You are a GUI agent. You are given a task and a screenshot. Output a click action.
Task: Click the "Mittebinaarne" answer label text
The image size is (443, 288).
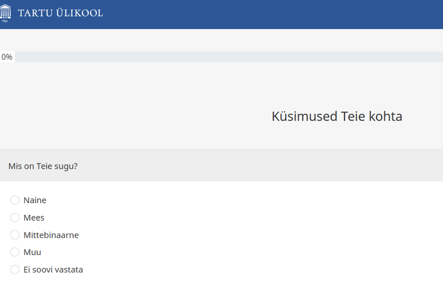pyautogui.click(x=51, y=235)
